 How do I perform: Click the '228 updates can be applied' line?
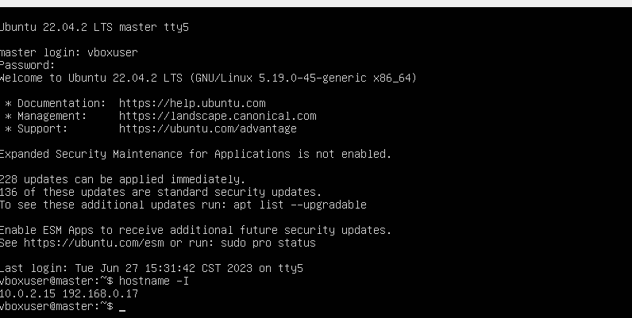[122, 179]
